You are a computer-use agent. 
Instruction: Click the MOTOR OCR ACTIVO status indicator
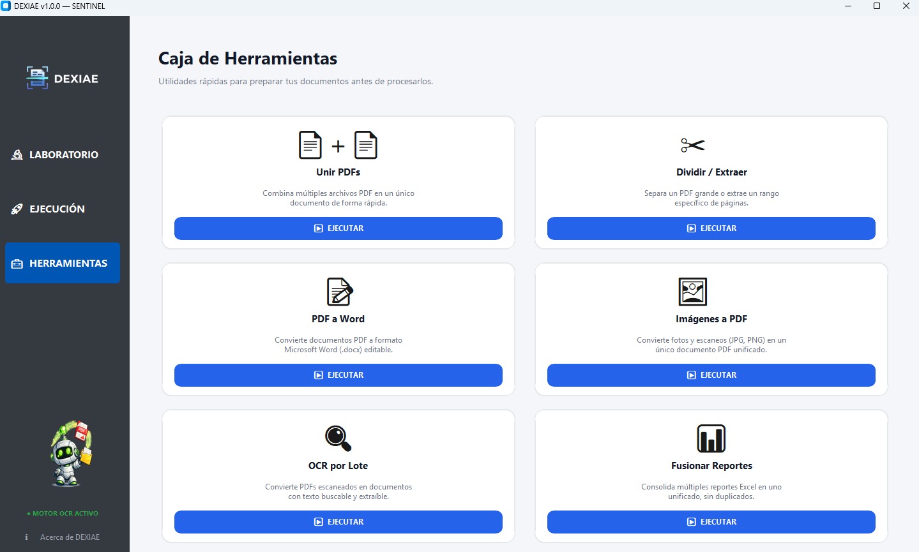[62, 513]
